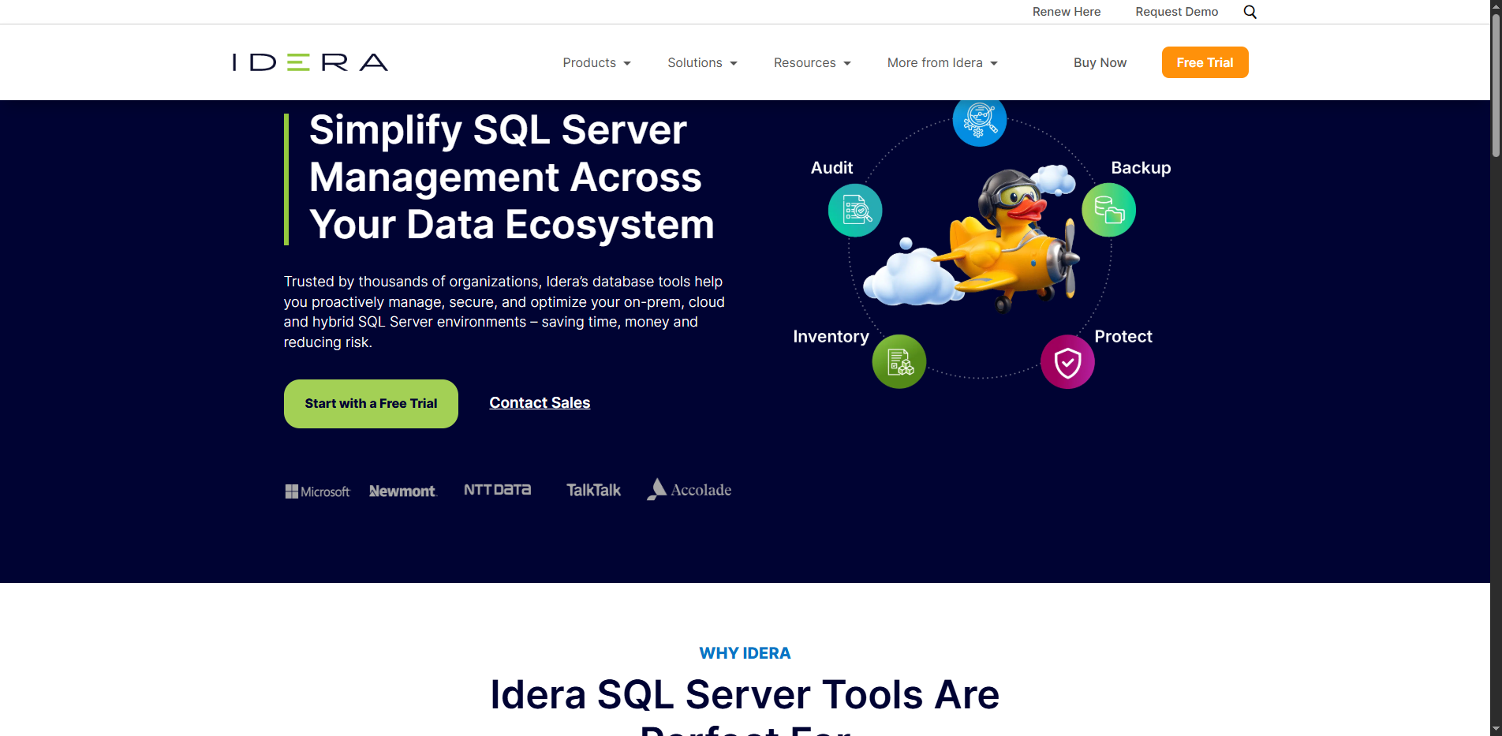Click the orange Free Trial button
Screen dimensions: 1502x736
pyautogui.click(x=1205, y=62)
